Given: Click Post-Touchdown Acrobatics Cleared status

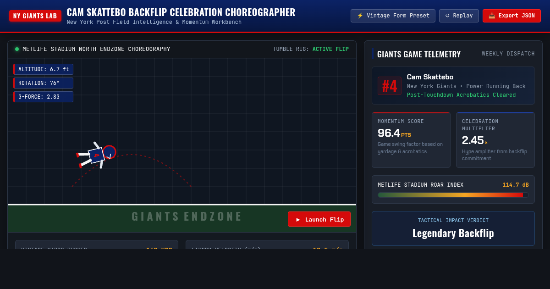Looking at the screenshot, I should 461,95.
